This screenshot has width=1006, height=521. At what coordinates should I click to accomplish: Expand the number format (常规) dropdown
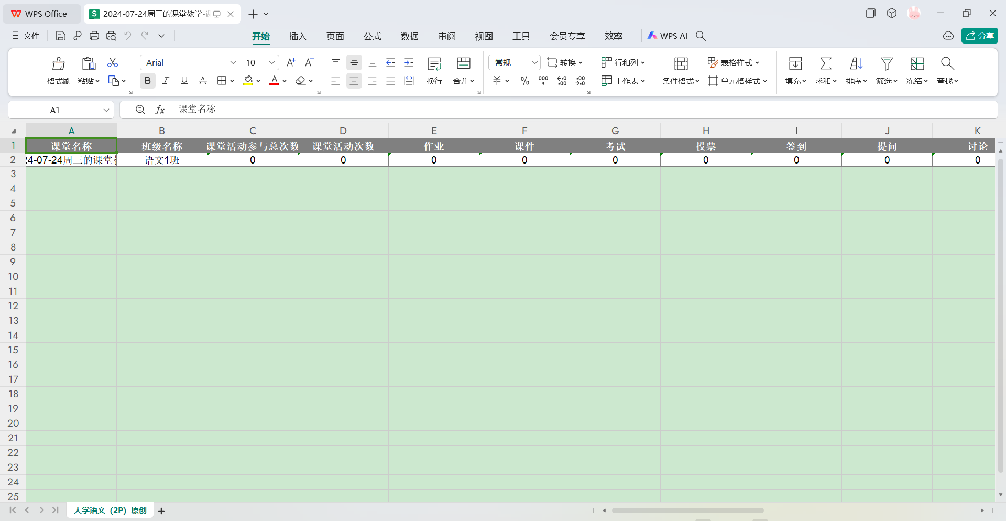point(534,62)
